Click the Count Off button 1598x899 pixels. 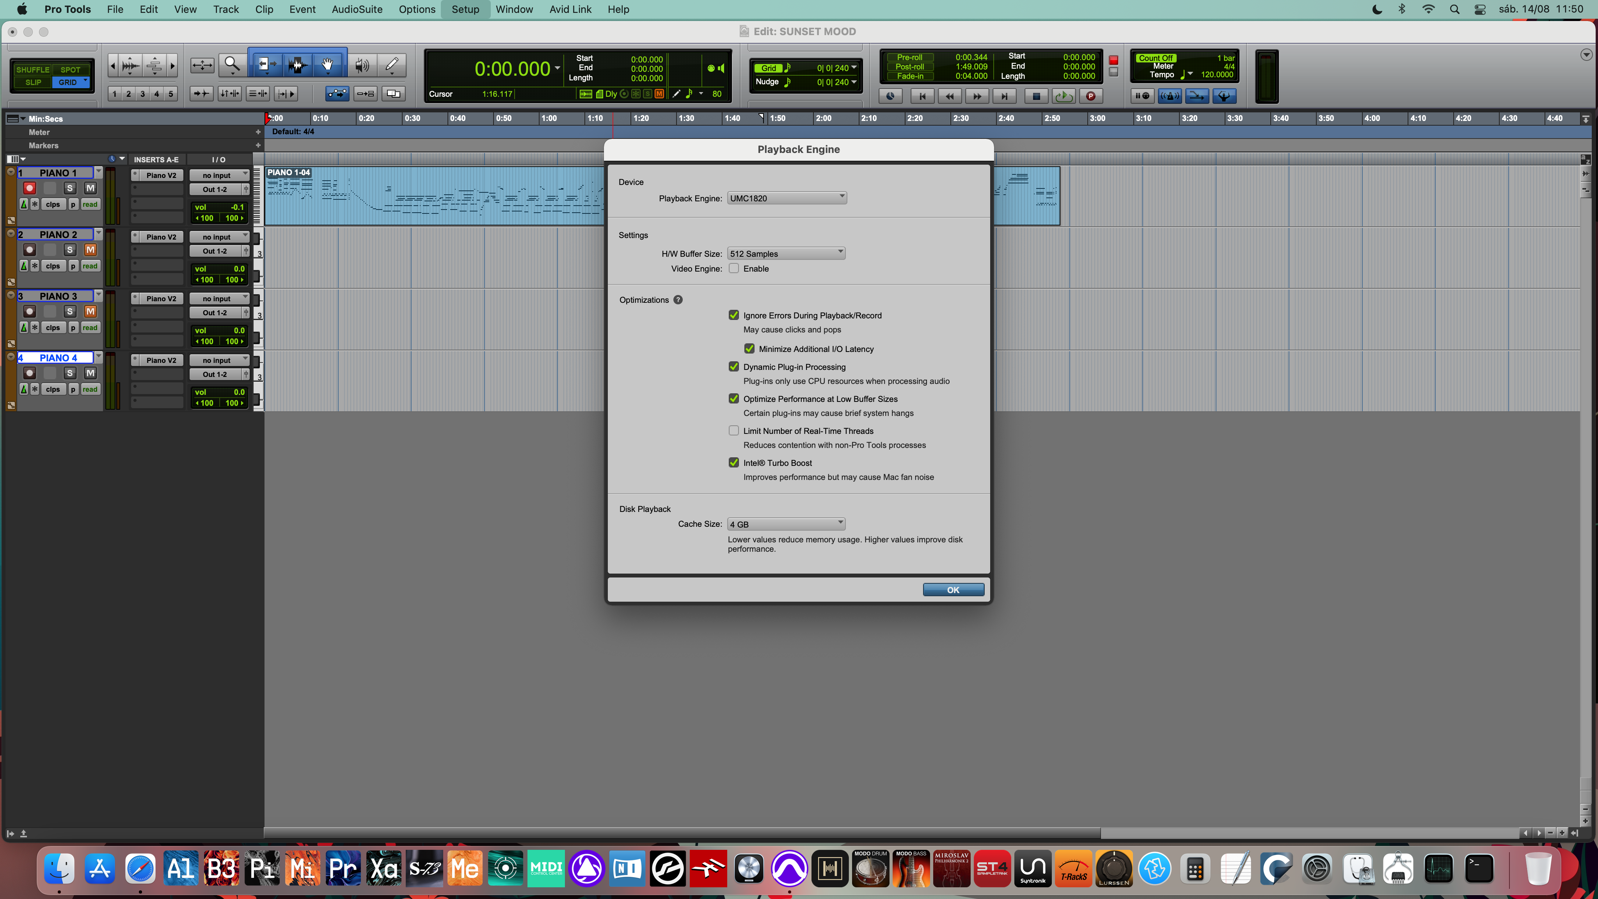point(1156,58)
